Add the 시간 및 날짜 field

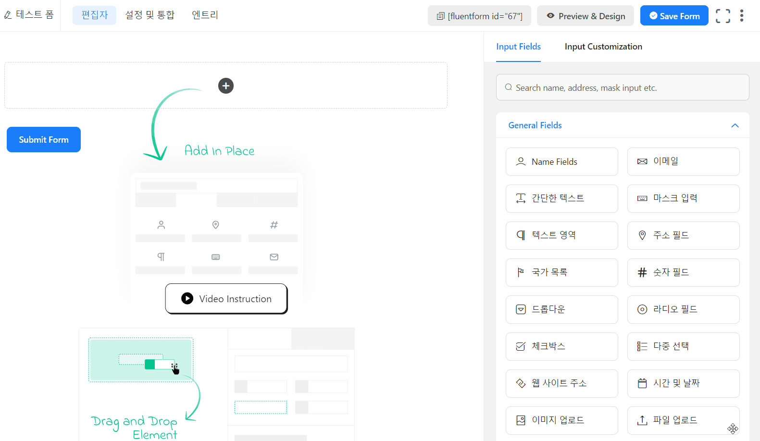(683, 383)
